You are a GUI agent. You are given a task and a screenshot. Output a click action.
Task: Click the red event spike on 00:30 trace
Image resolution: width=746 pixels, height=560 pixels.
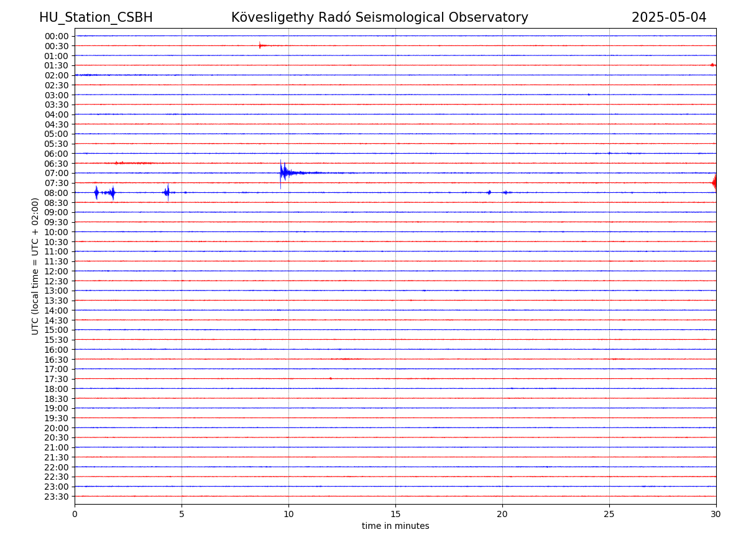pyautogui.click(x=262, y=45)
